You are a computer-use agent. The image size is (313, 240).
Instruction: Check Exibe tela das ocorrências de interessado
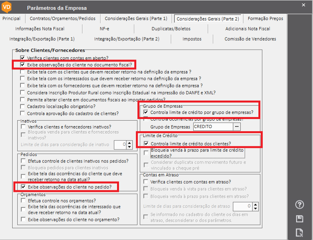coord(23,209)
